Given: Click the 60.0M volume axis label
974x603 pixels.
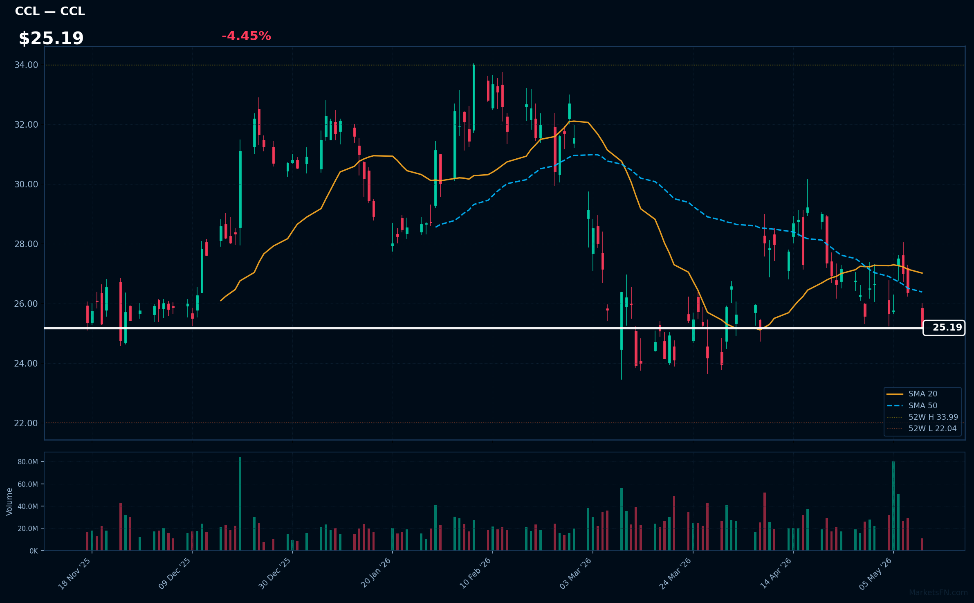Looking at the screenshot, I should [x=28, y=484].
